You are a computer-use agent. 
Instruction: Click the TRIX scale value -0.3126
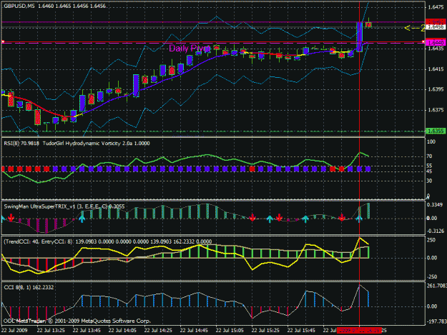point(435,231)
